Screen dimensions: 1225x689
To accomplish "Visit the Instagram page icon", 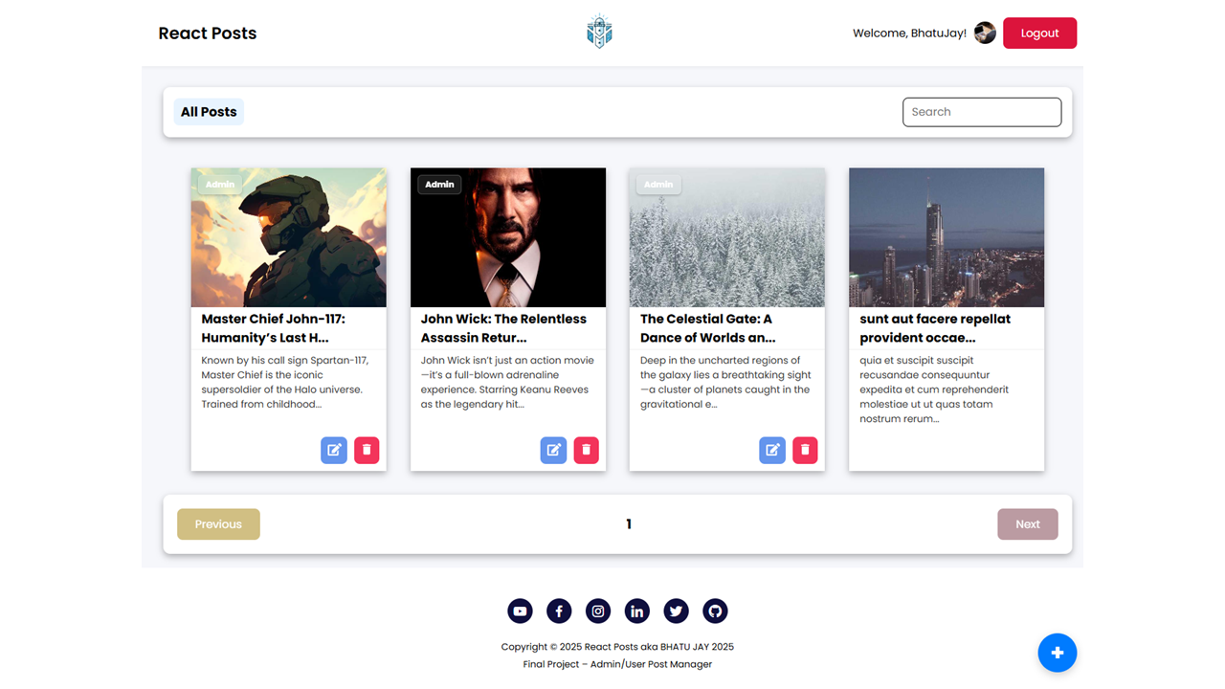I will 597,611.
